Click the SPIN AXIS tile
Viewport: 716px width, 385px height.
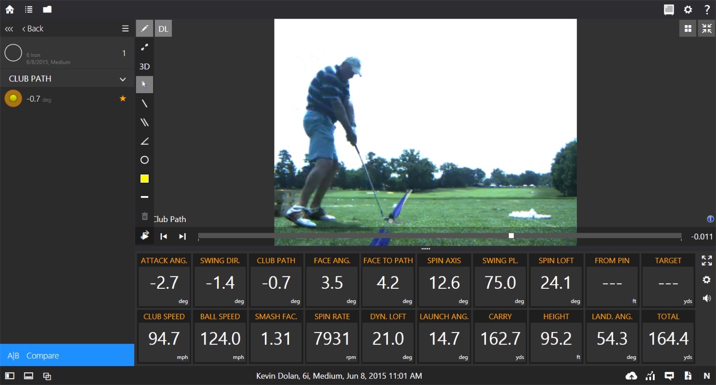tap(444, 280)
